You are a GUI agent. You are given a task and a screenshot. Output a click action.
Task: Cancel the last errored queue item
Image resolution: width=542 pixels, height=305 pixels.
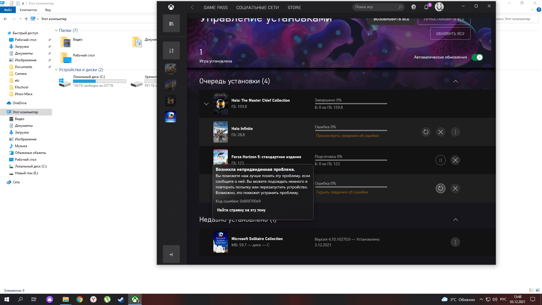(455, 188)
